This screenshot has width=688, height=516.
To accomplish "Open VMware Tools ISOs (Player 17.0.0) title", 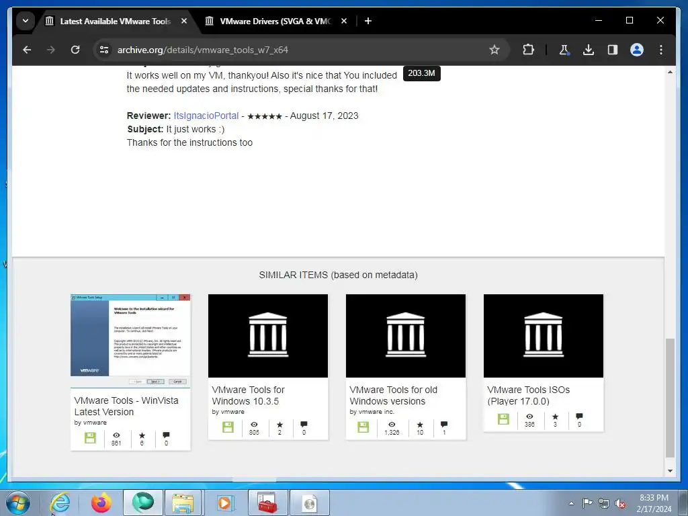I will click(x=528, y=395).
